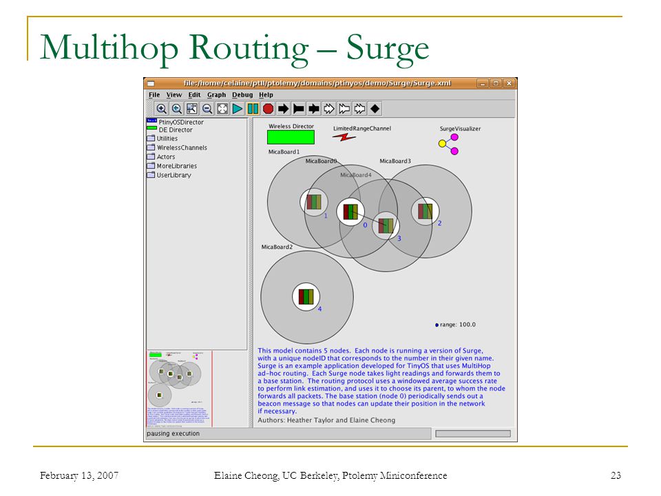Run the model with the play button
This screenshot has width=661, height=496.
tap(238, 109)
